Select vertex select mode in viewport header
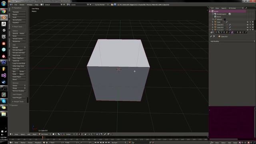This screenshot has width=256, height=144. coord(77,134)
